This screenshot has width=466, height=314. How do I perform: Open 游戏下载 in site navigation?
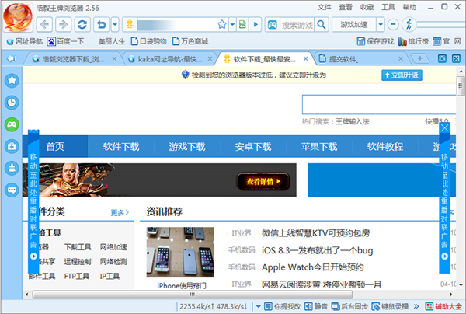[x=187, y=147]
